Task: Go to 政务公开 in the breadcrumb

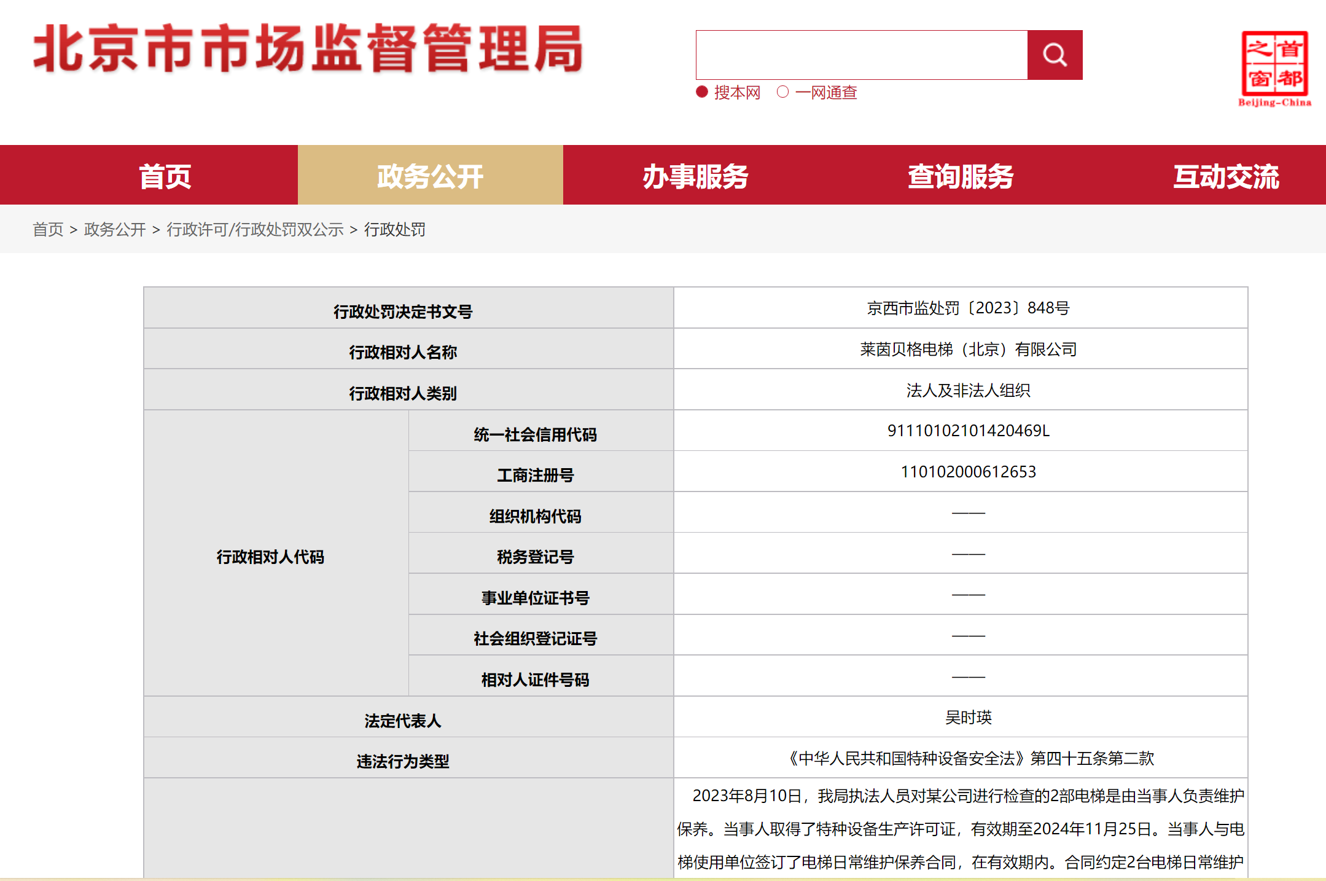Action: (x=115, y=230)
